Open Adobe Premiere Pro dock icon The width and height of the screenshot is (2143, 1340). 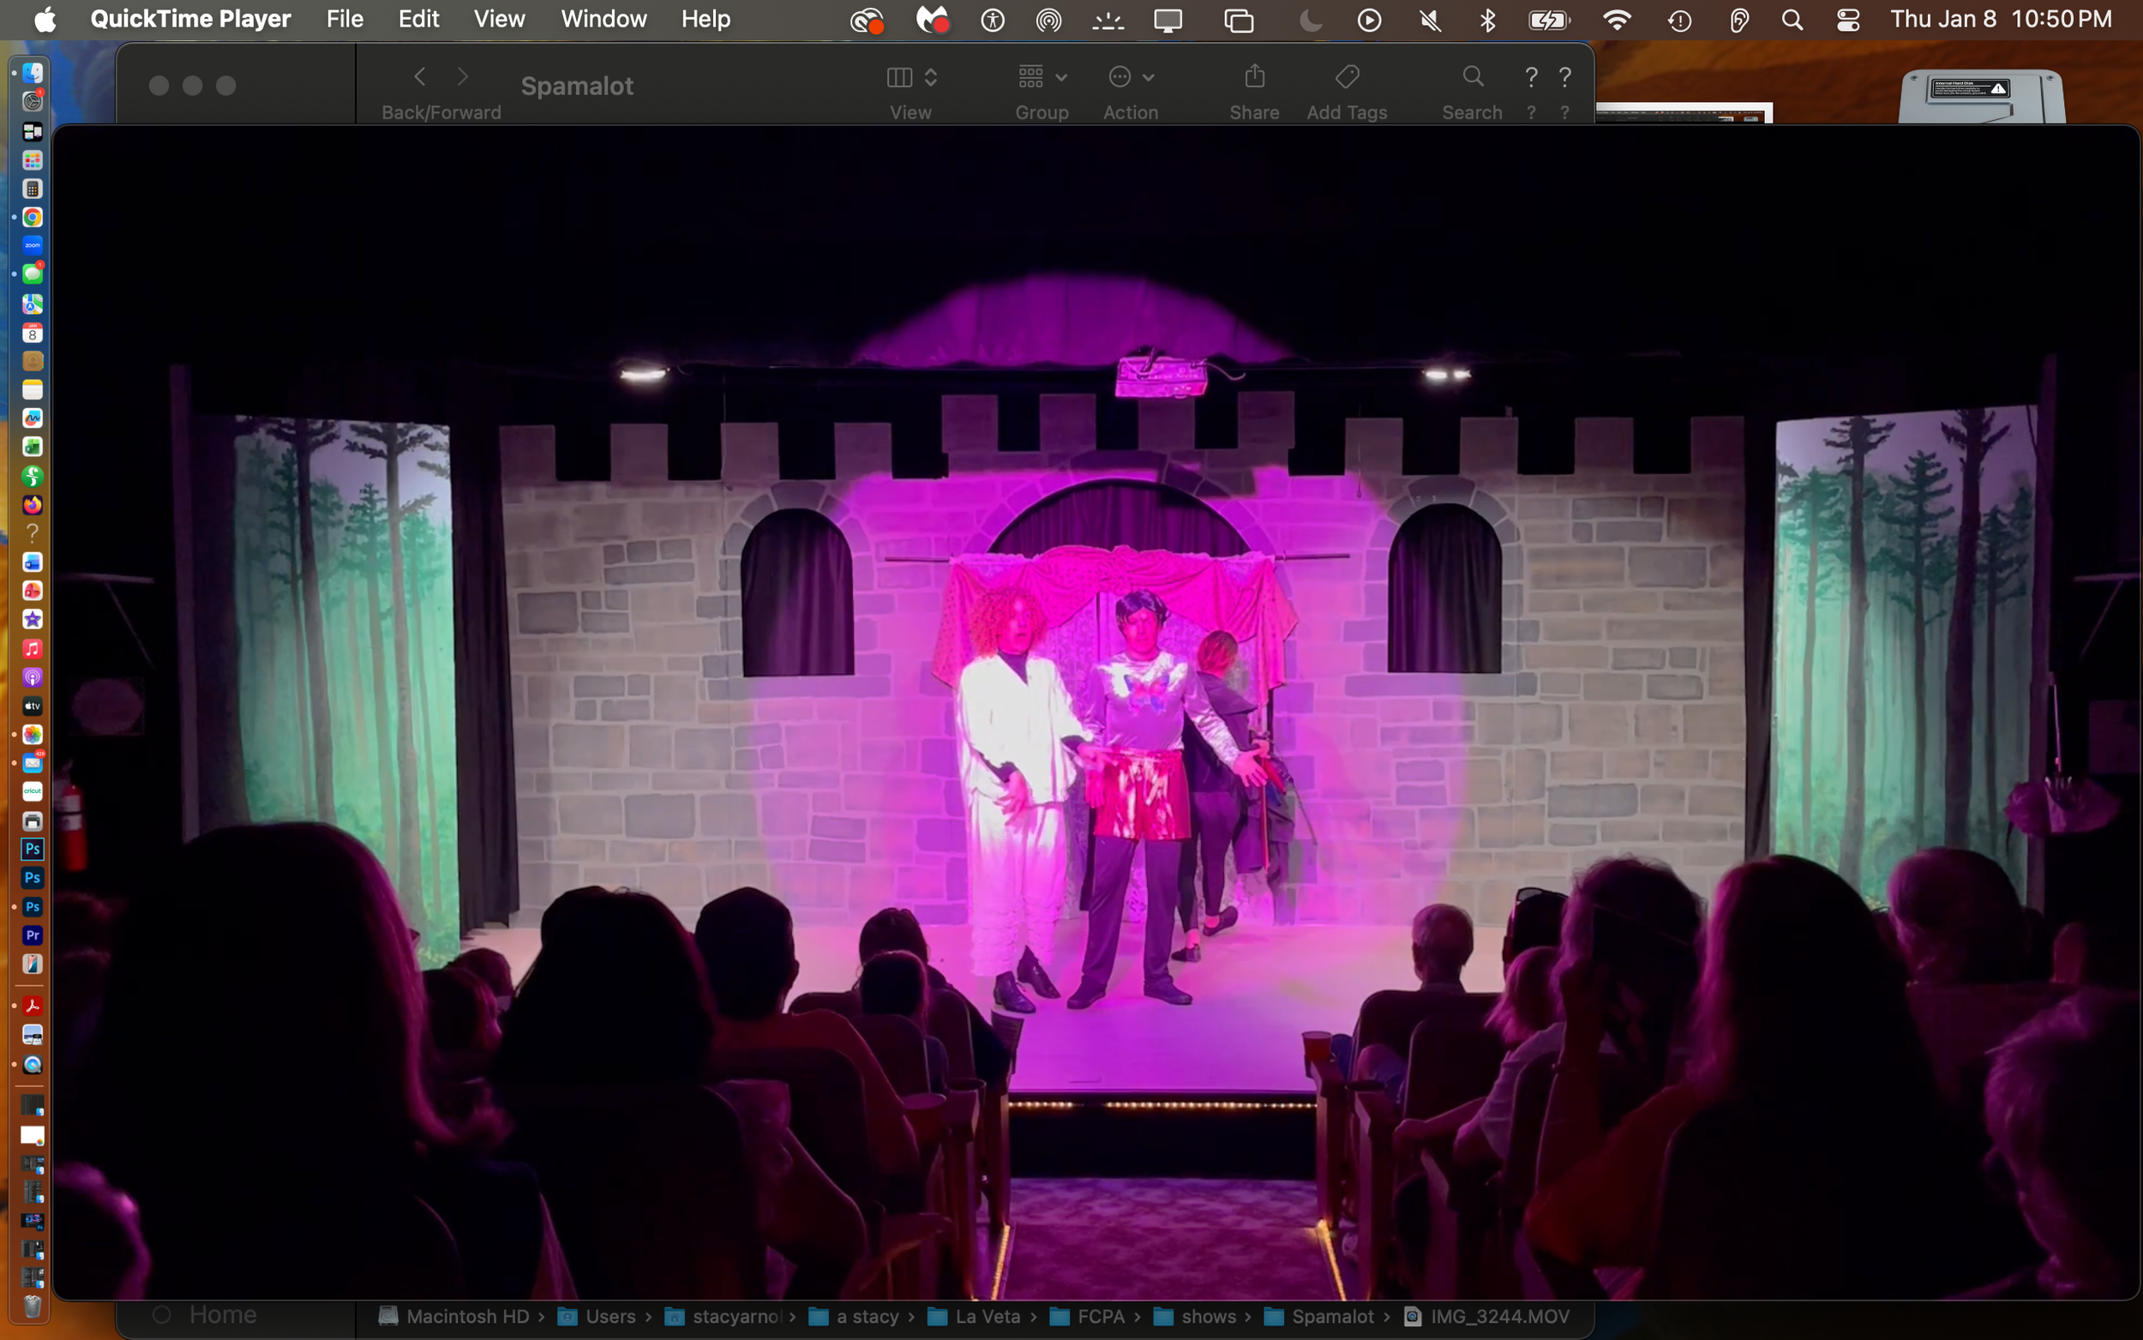click(x=33, y=935)
